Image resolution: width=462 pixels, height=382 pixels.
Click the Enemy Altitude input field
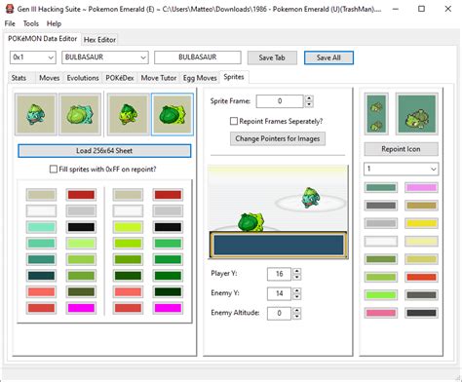coord(279,314)
